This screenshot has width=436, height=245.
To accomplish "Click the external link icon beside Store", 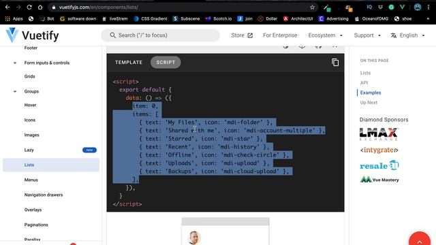I will pos(250,35).
